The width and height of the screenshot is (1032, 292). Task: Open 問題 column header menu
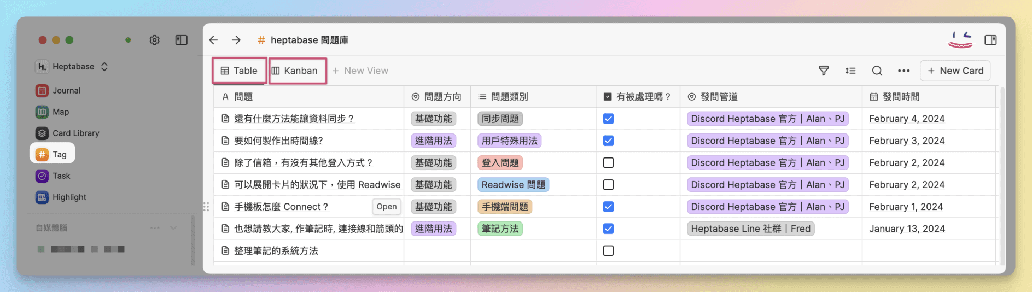pyautogui.click(x=308, y=97)
